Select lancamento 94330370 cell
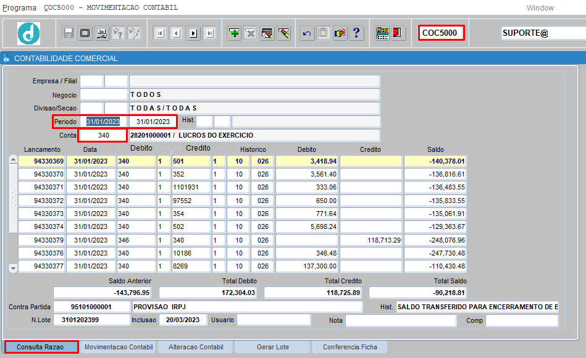 pyautogui.click(x=41, y=174)
